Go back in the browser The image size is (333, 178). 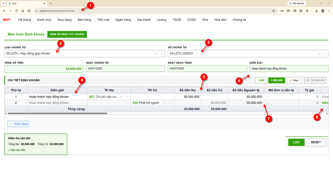(4, 11)
